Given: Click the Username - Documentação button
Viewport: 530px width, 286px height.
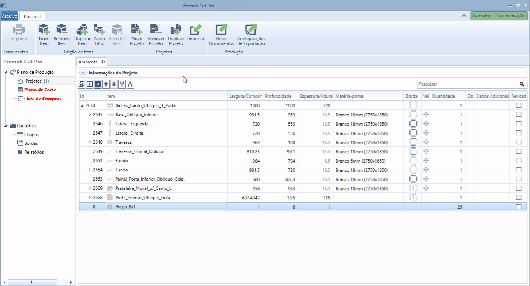Looking at the screenshot, I should pyautogui.click(x=499, y=16).
